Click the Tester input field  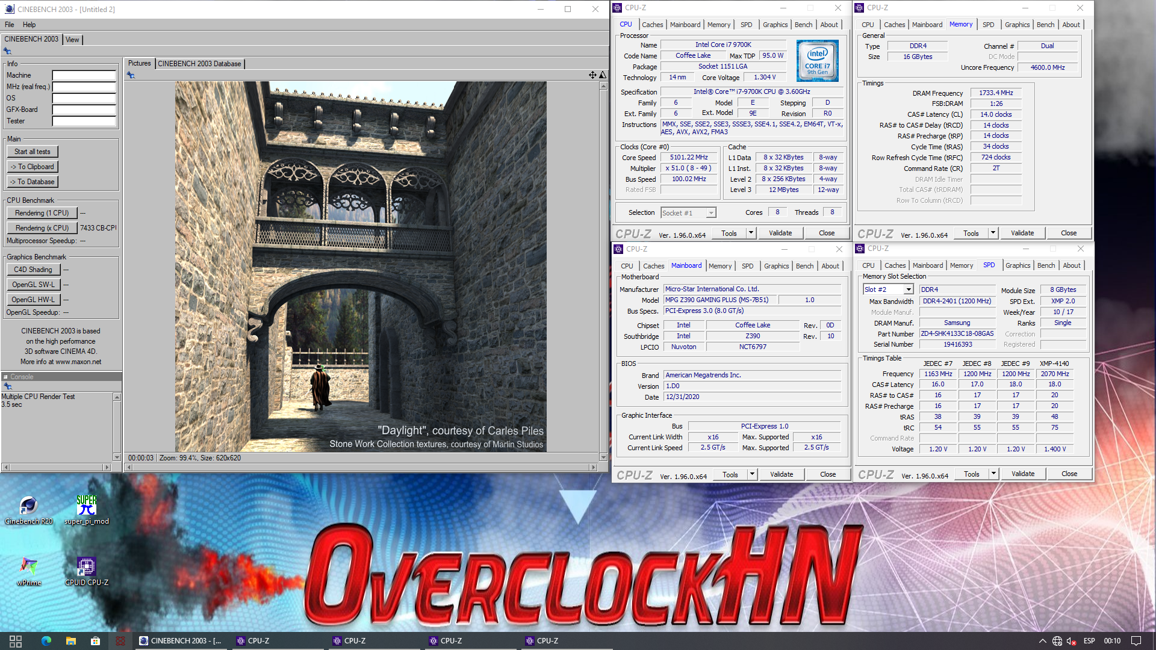[84, 122]
